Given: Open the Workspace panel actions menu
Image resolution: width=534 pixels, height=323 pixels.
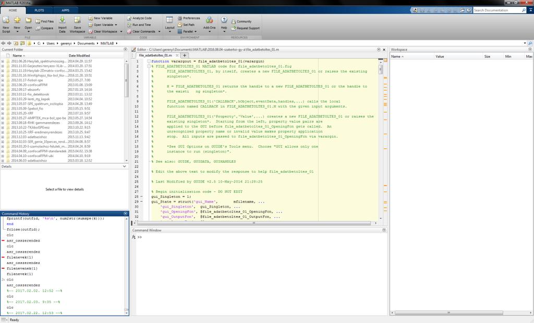Looking at the screenshot, I should click(x=530, y=50).
